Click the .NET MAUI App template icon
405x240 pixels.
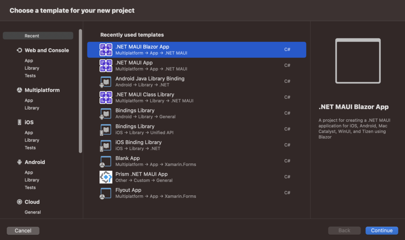(x=106, y=66)
